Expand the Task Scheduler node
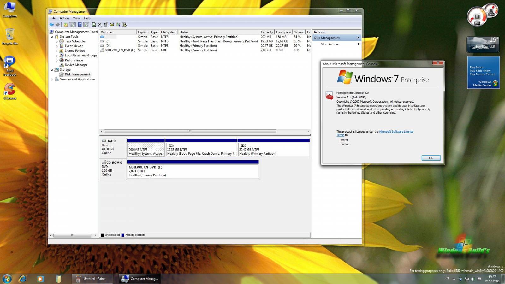Viewport: 505px width, 284px height. [x=57, y=41]
